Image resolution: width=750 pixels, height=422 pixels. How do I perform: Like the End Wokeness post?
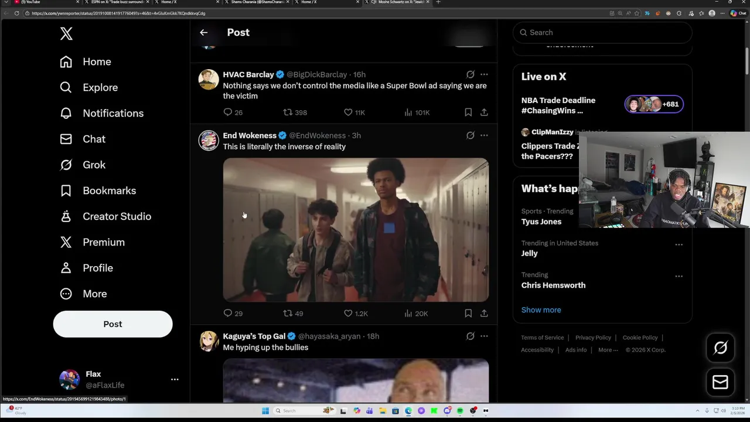pyautogui.click(x=348, y=313)
